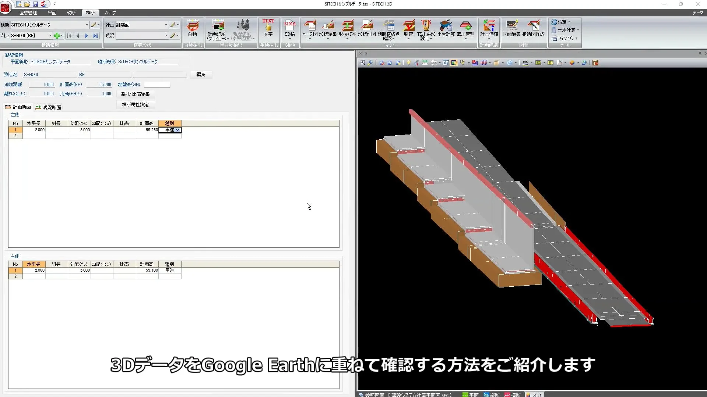Click the zoom magnifier in 3D toolbar
Image resolution: width=707 pixels, height=397 pixels.
coord(370,63)
